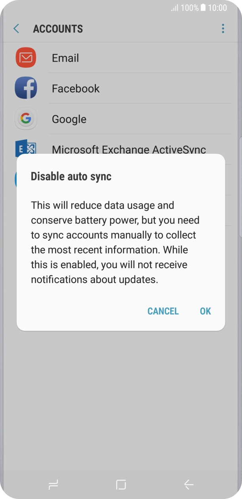Viewport: 242px width, 499px height.
Task: Confirm disabling auto sync with OK
Action: (205, 311)
